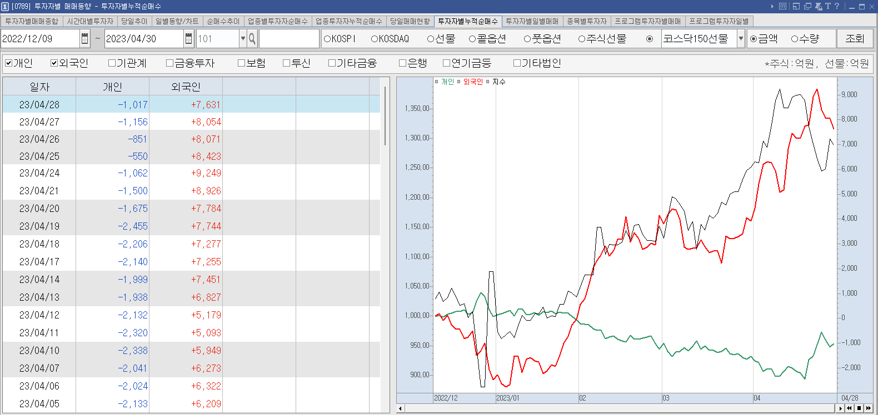
Task: Open the 투자자별일별매매 tab
Action: click(532, 21)
